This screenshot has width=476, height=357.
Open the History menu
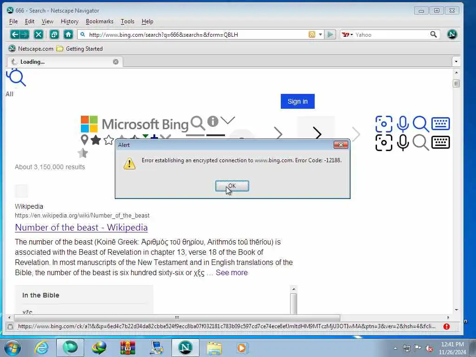tap(70, 21)
